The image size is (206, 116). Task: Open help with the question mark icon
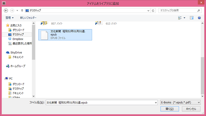[x=199, y=18]
